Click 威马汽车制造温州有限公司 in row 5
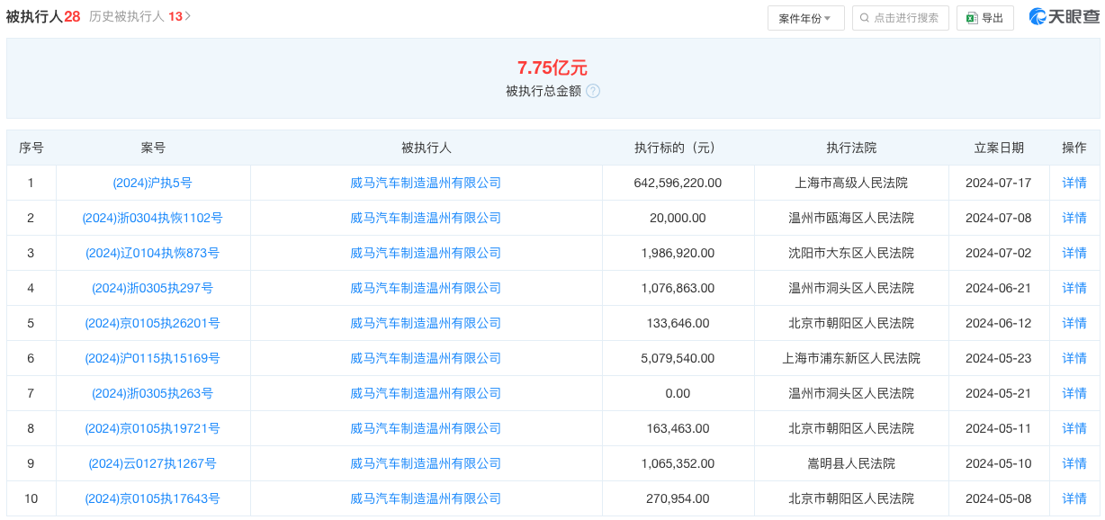This screenshot has width=1105, height=520. 426,323
